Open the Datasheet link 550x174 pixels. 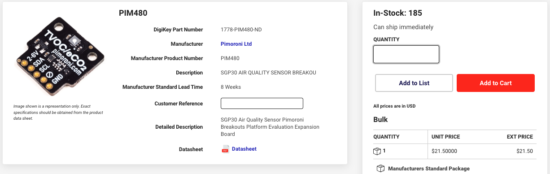point(244,149)
